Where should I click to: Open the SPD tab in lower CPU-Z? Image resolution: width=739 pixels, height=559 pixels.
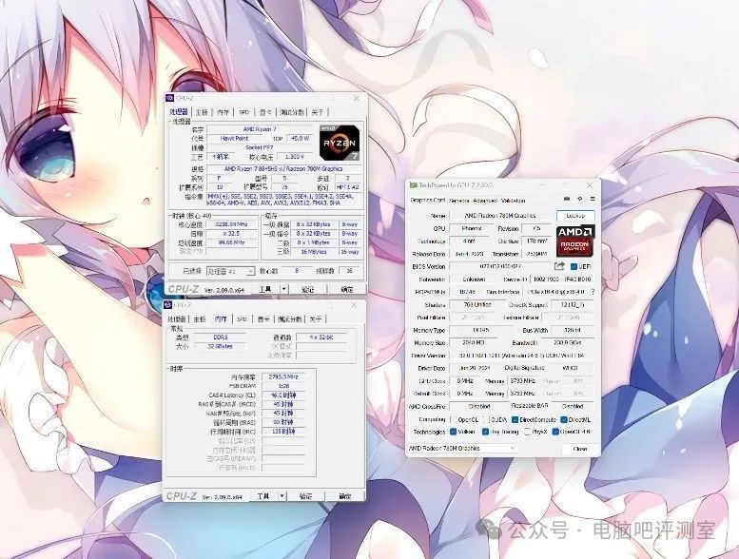pyautogui.click(x=242, y=318)
